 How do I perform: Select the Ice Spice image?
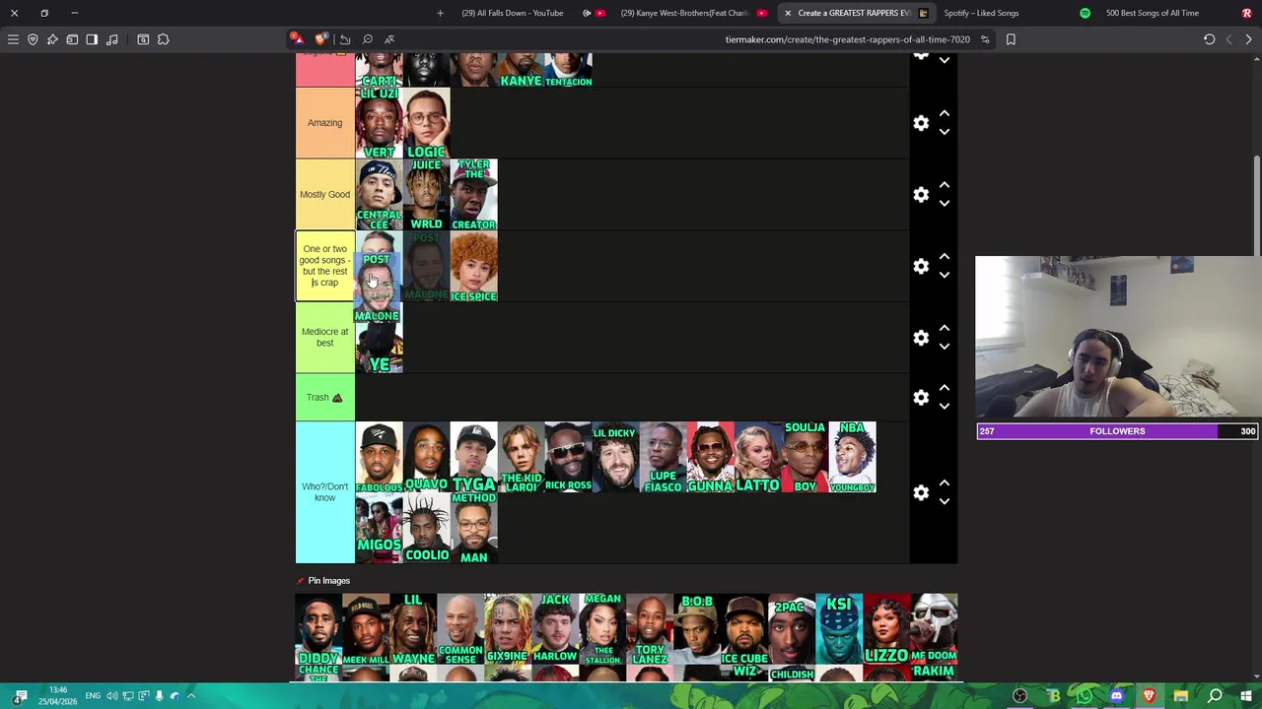473,267
